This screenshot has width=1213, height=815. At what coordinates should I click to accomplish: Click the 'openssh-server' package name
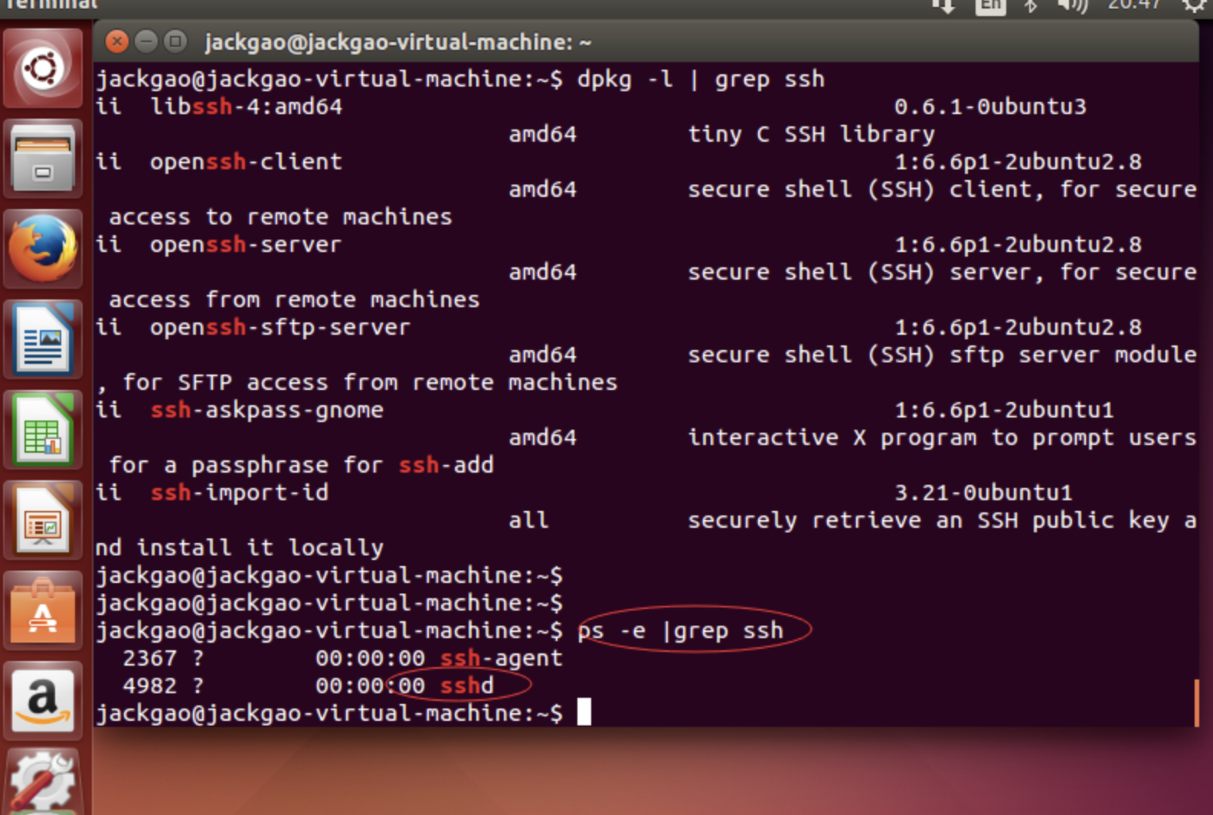point(246,244)
